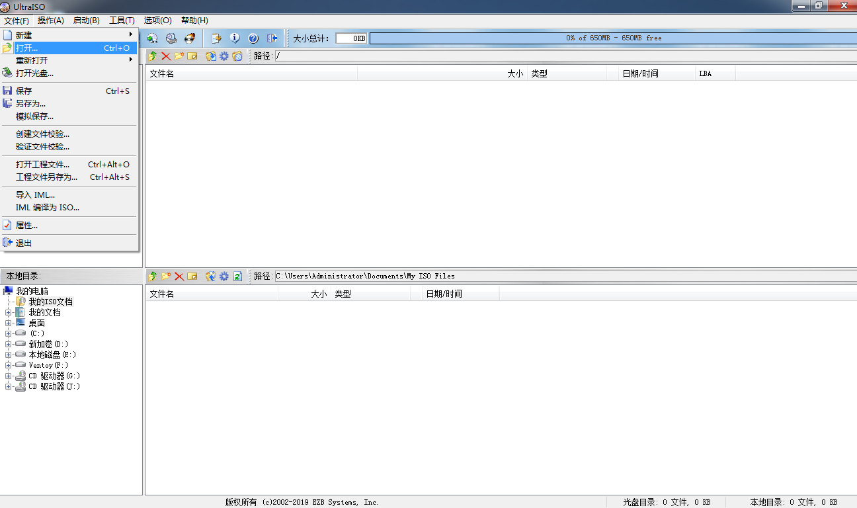Choose IML 编译为 ISO... menu entry
The image size is (857, 508).
pyautogui.click(x=69, y=207)
